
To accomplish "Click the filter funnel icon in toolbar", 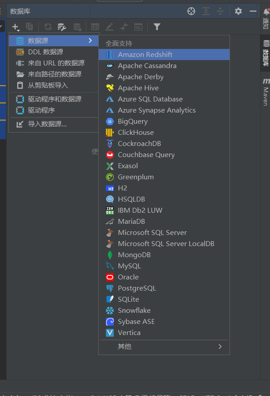I will click(x=157, y=27).
